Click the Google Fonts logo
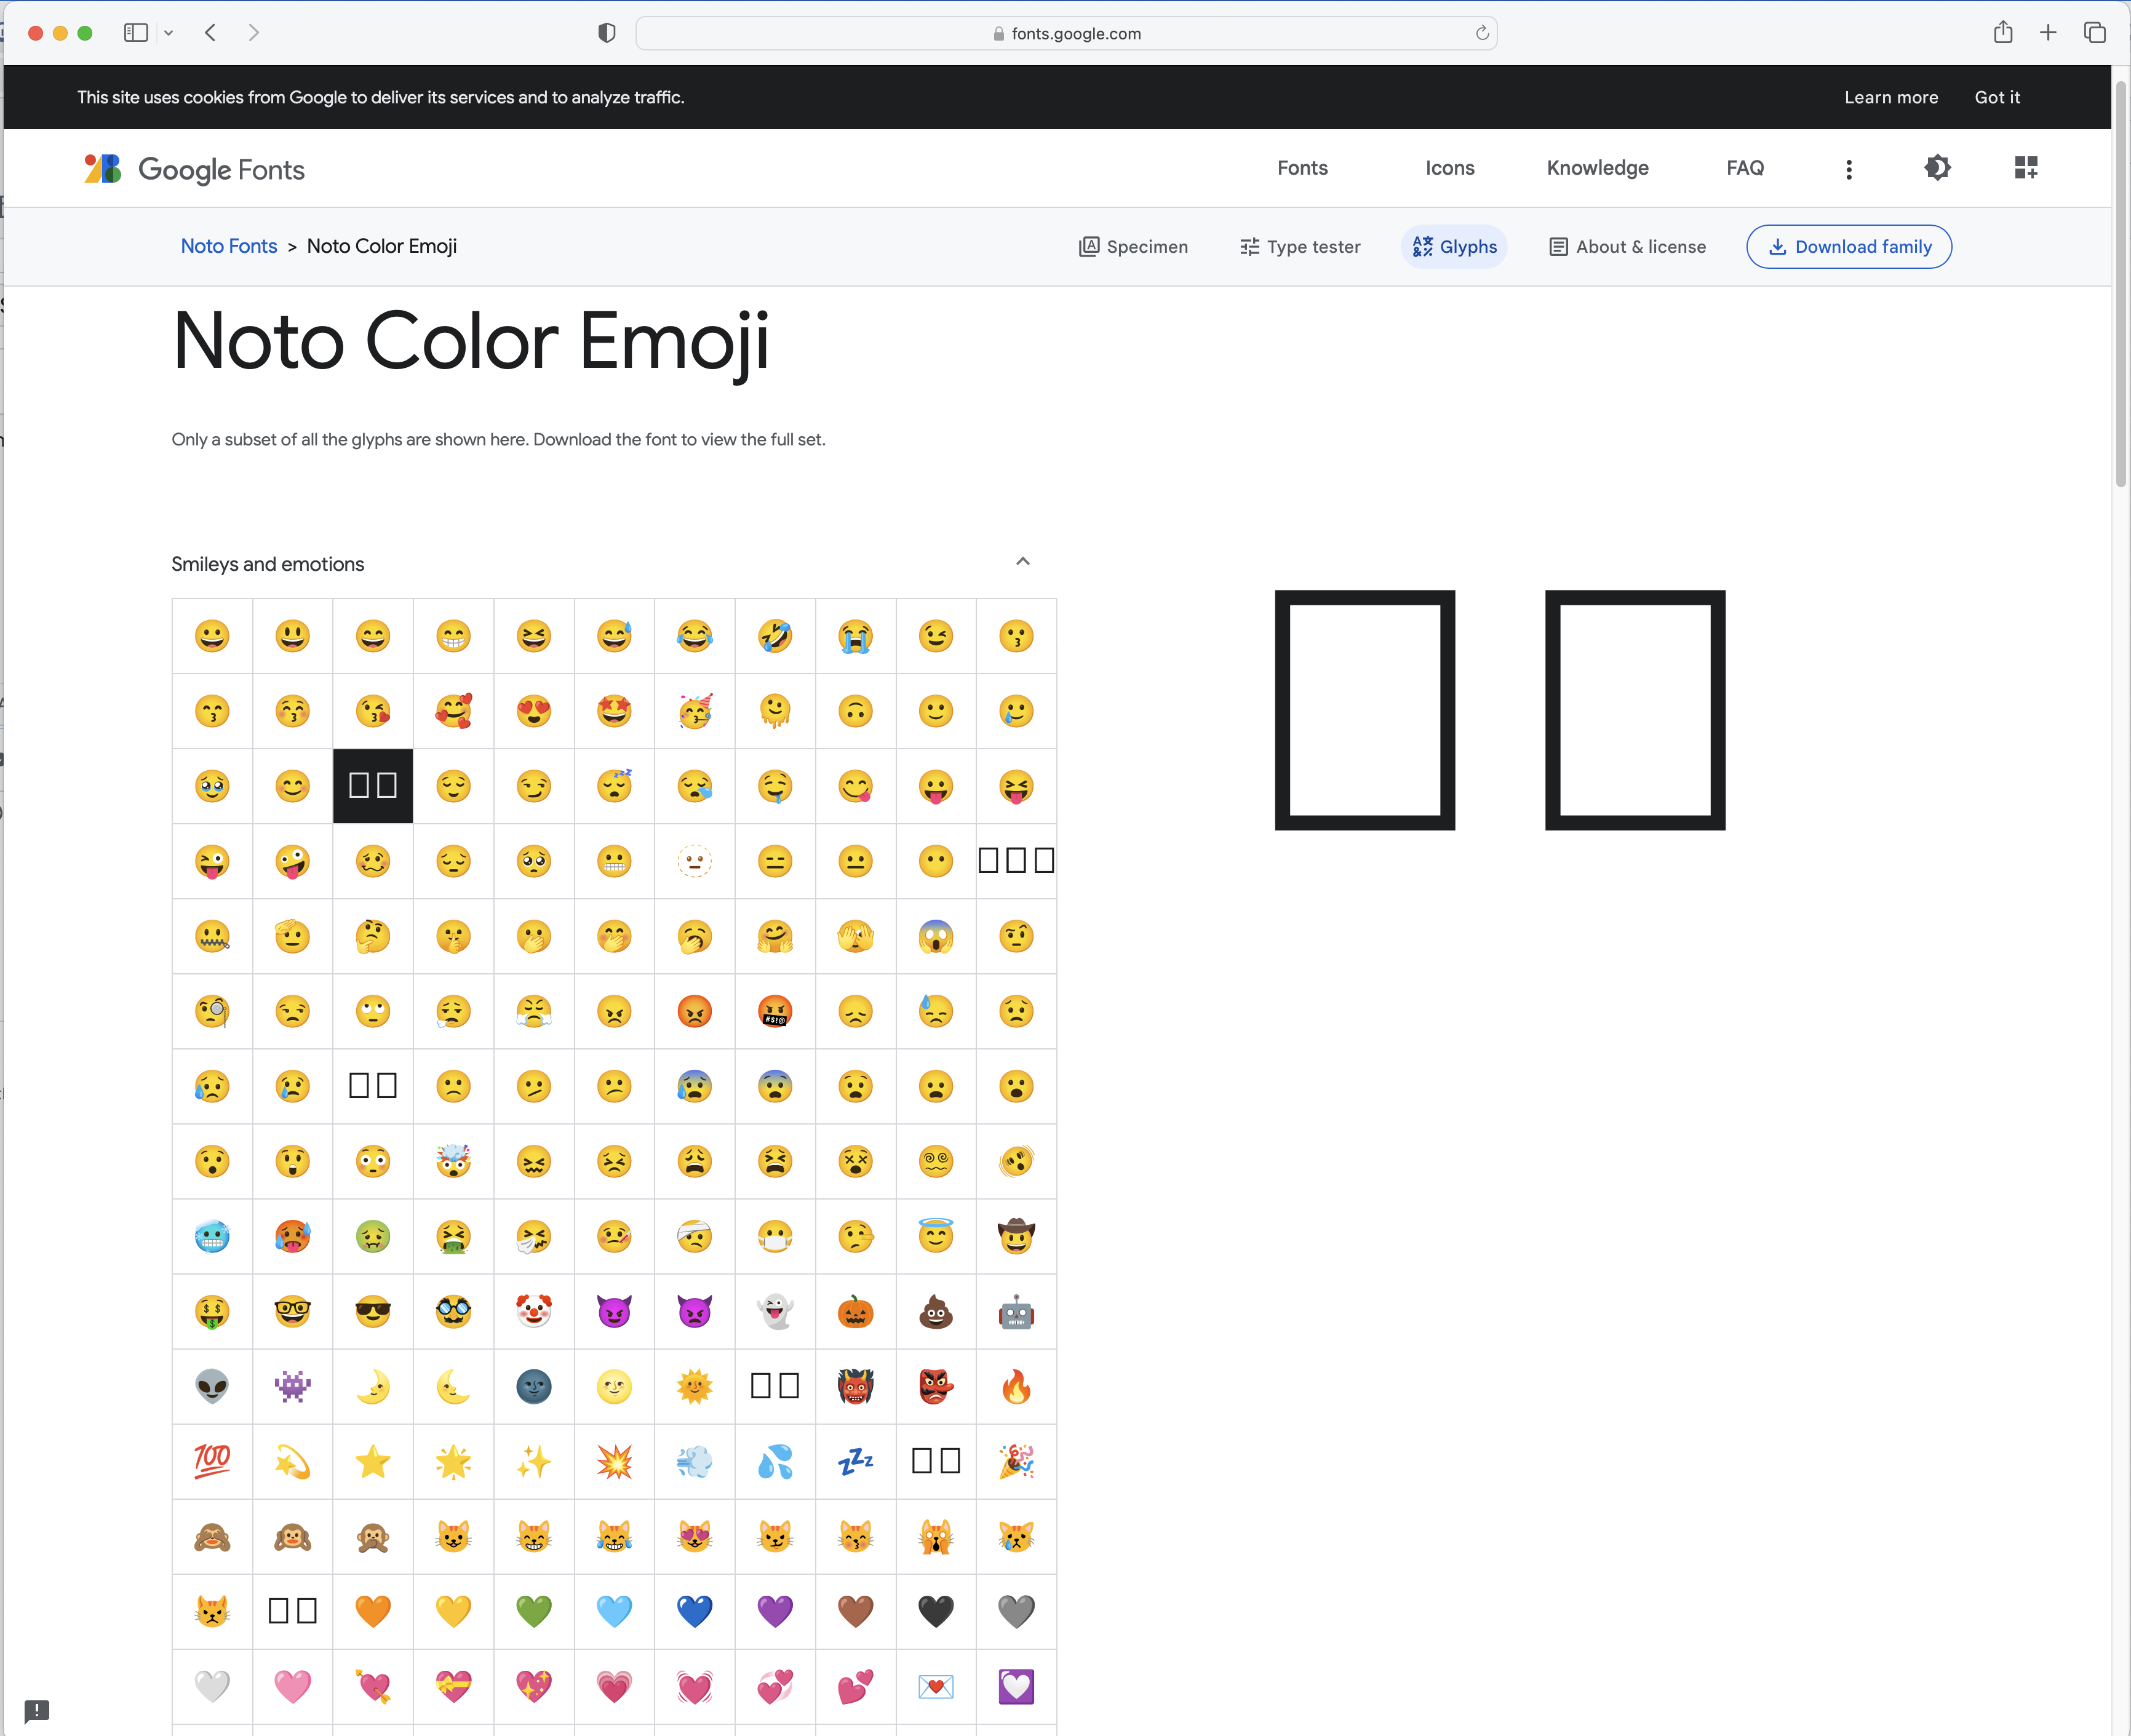 point(193,168)
